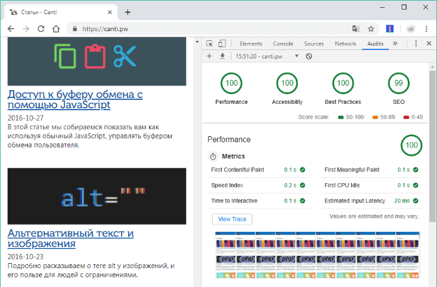
Task: Click the page scroll-up arrow beside DevTools
Action: 197,42
